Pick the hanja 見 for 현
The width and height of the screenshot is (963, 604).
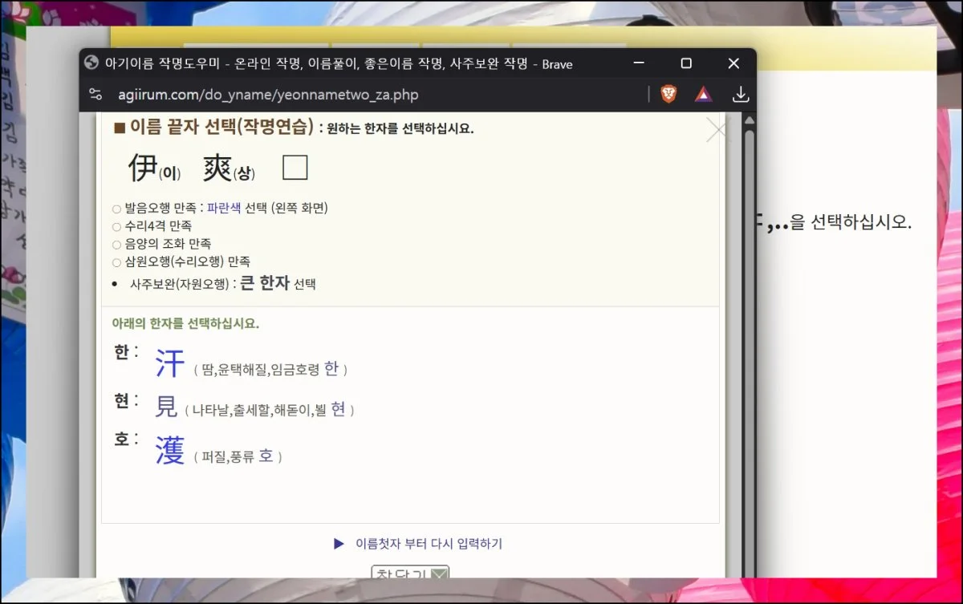pos(166,407)
